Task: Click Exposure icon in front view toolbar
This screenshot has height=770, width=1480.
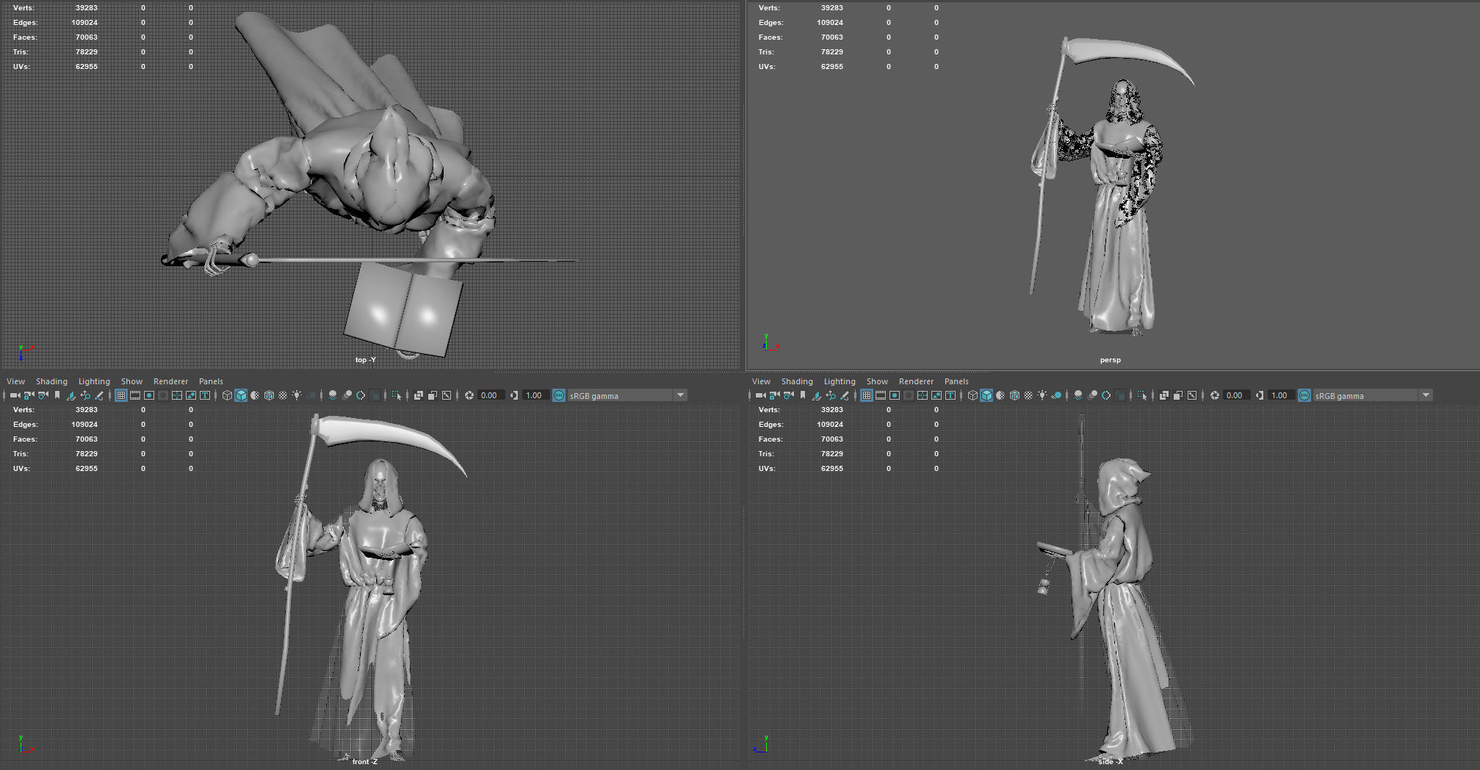Action: [x=469, y=395]
